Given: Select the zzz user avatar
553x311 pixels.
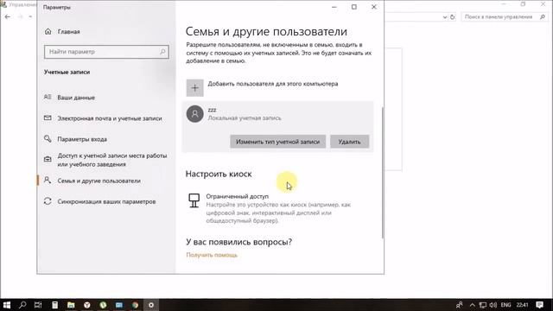Looking at the screenshot, I should point(195,114).
